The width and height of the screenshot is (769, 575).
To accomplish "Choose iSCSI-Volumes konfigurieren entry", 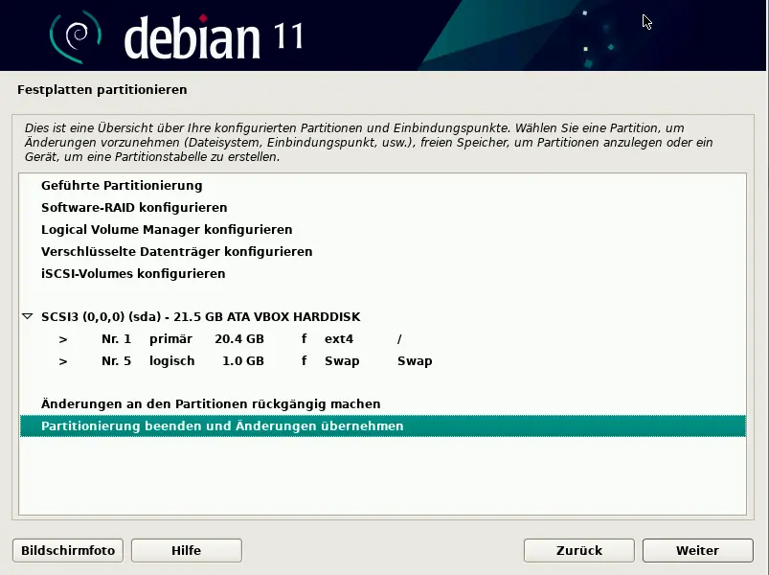I will (133, 273).
